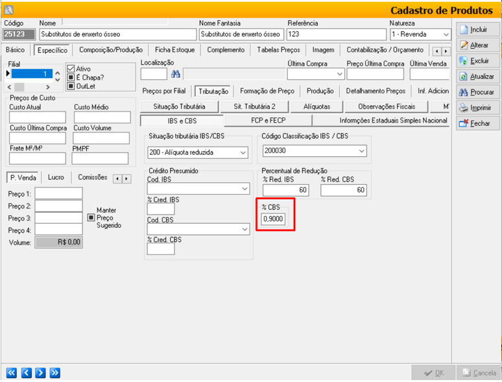Toggle the Ativo checkbox
The image size is (502, 382).
coord(71,69)
